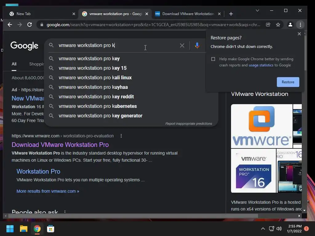Open the tab search chevron in the title bar
The height and width of the screenshot is (236, 315).
[x=257, y=10]
